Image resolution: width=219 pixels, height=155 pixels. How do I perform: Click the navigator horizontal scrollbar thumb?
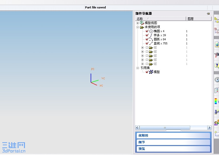coord(165,128)
